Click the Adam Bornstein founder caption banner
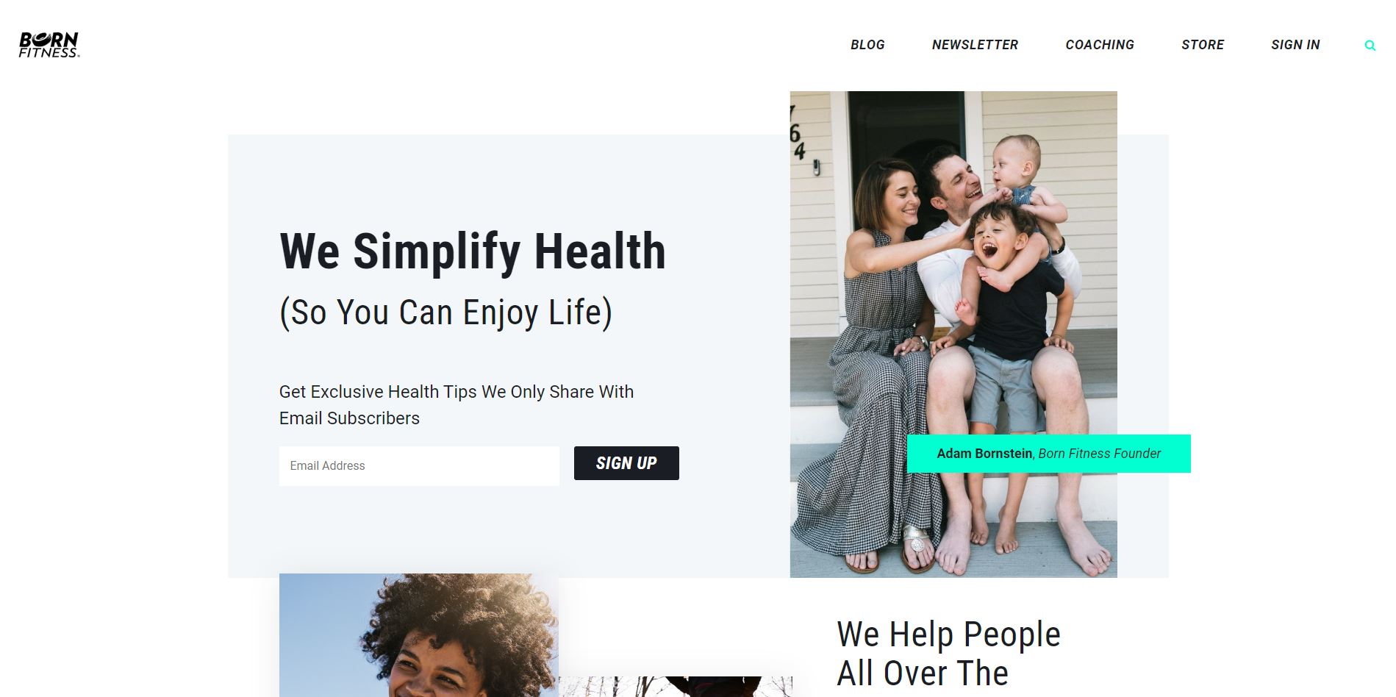This screenshot has width=1396, height=697. tap(1049, 454)
